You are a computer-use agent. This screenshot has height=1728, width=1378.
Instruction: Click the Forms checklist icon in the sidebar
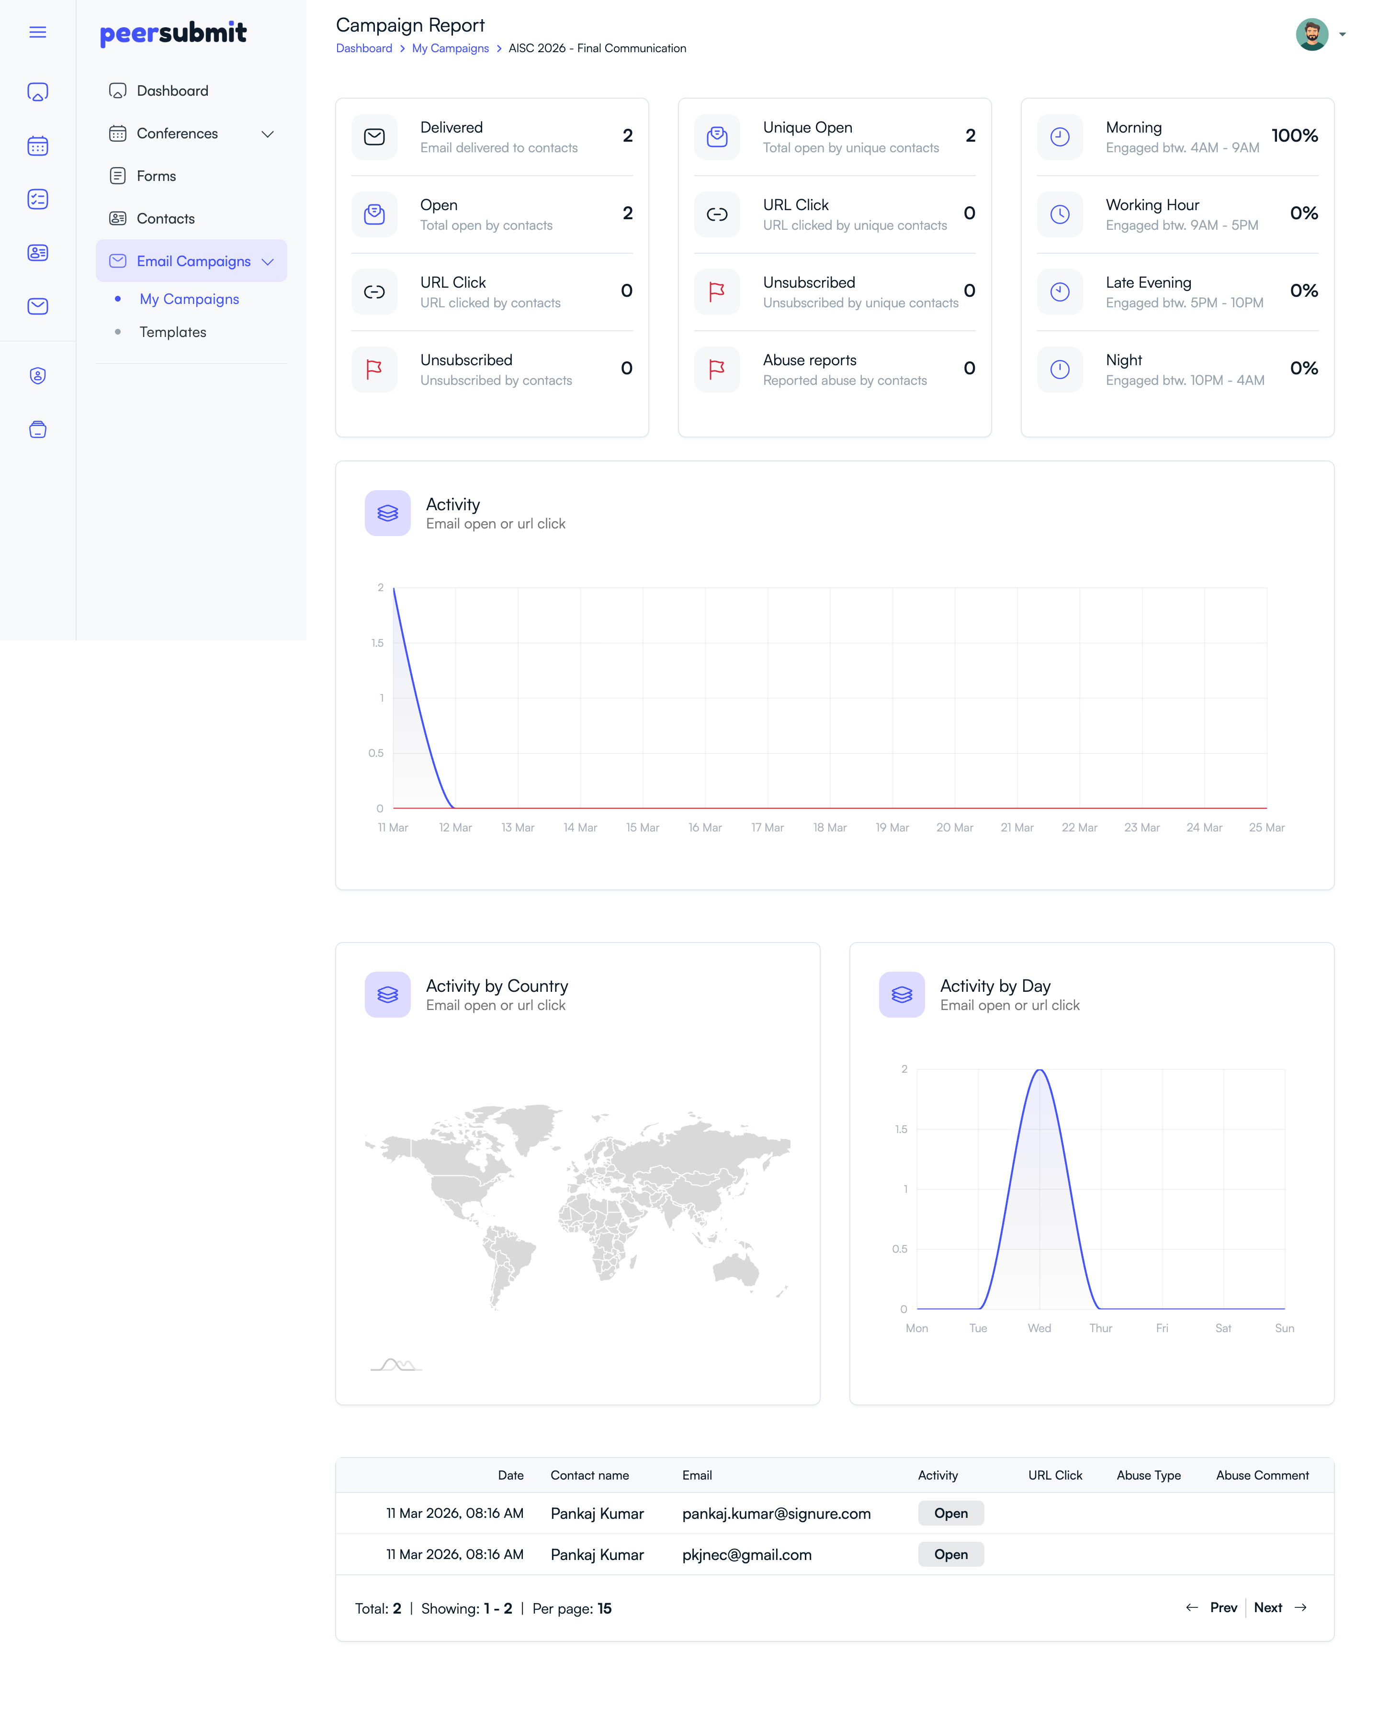pos(38,199)
